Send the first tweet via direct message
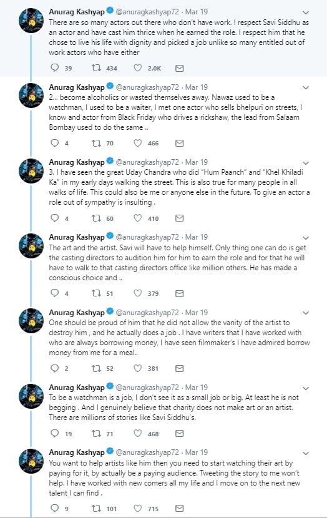Screen dimensions: 327x518 point(179,68)
